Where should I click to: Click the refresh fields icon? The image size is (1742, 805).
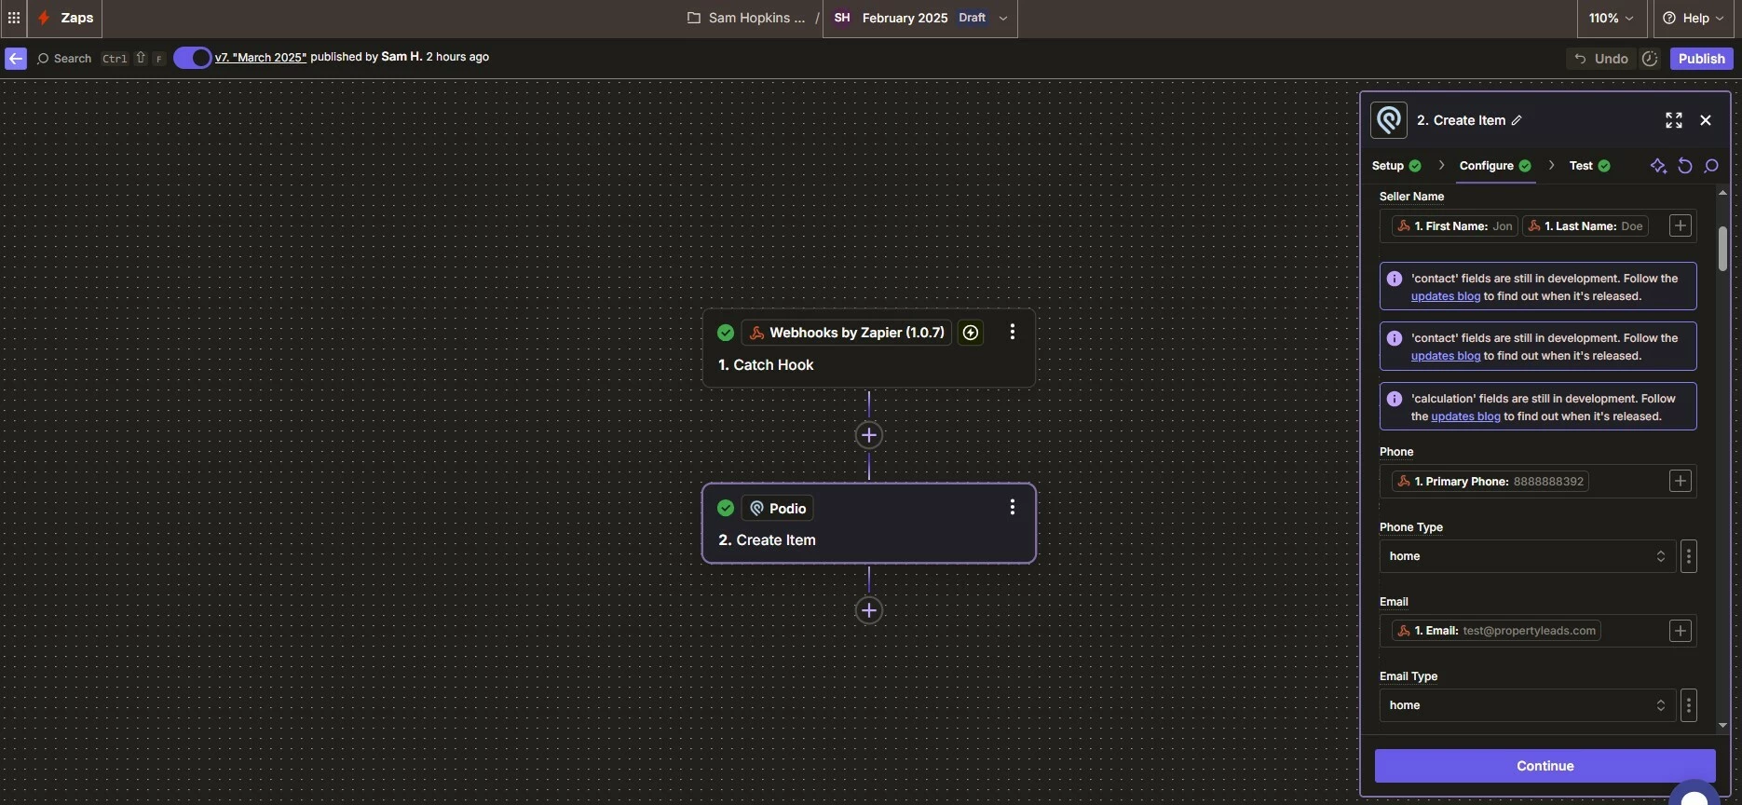coord(1685,166)
